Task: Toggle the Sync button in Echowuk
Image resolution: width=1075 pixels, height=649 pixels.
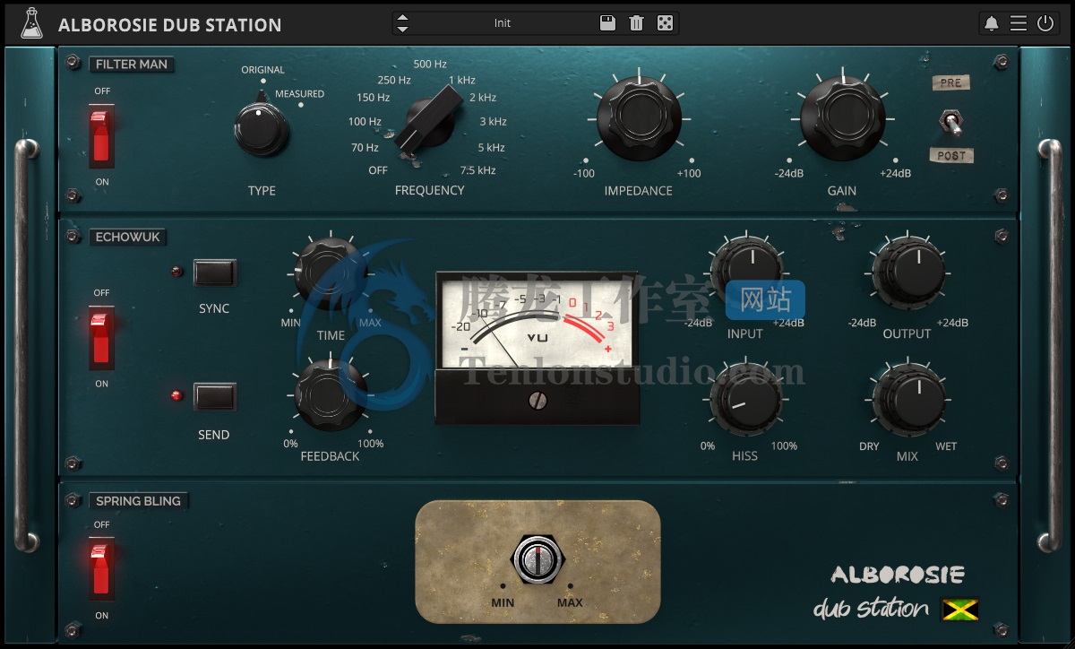Action: 215,273
